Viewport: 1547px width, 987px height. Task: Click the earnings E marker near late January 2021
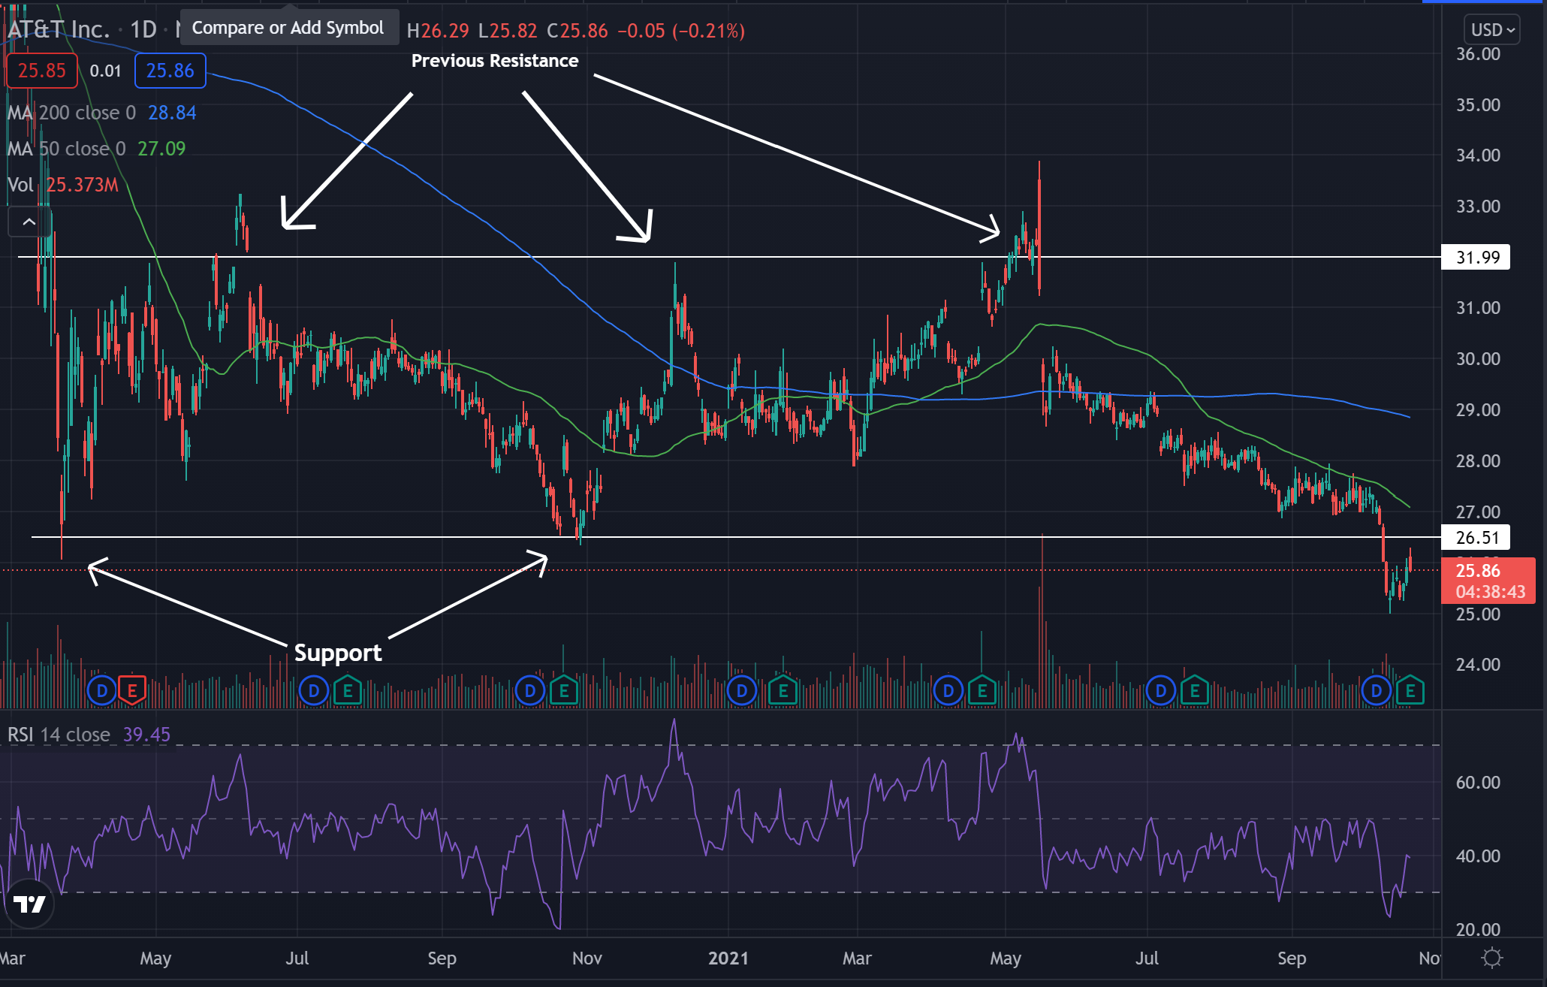tap(783, 690)
